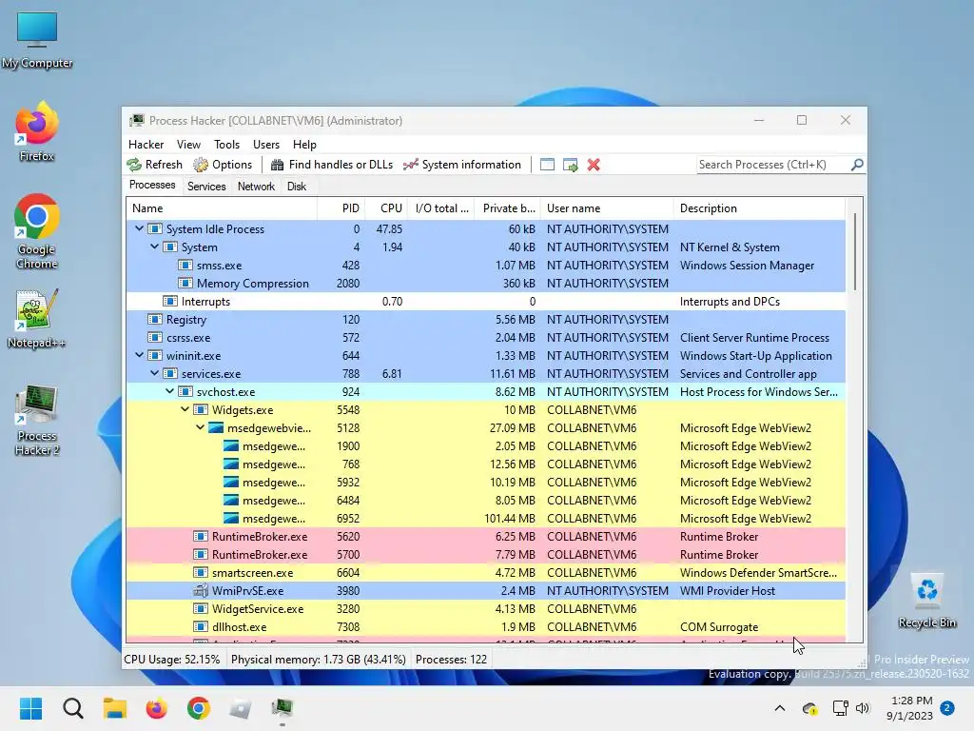
Task: Select the Registry process row
Action: [486, 320]
